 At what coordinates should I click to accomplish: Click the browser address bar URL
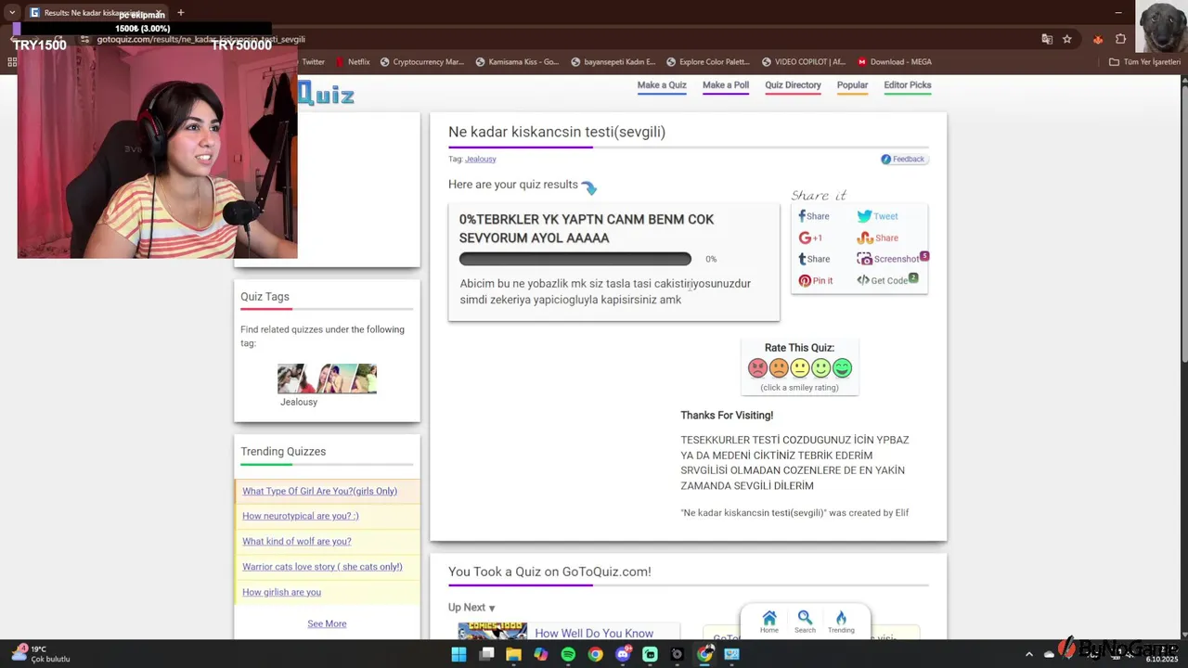200,39
